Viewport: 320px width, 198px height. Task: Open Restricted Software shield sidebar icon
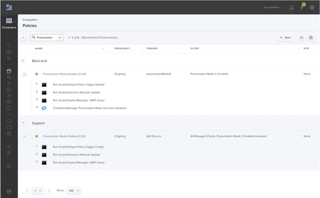point(9,83)
